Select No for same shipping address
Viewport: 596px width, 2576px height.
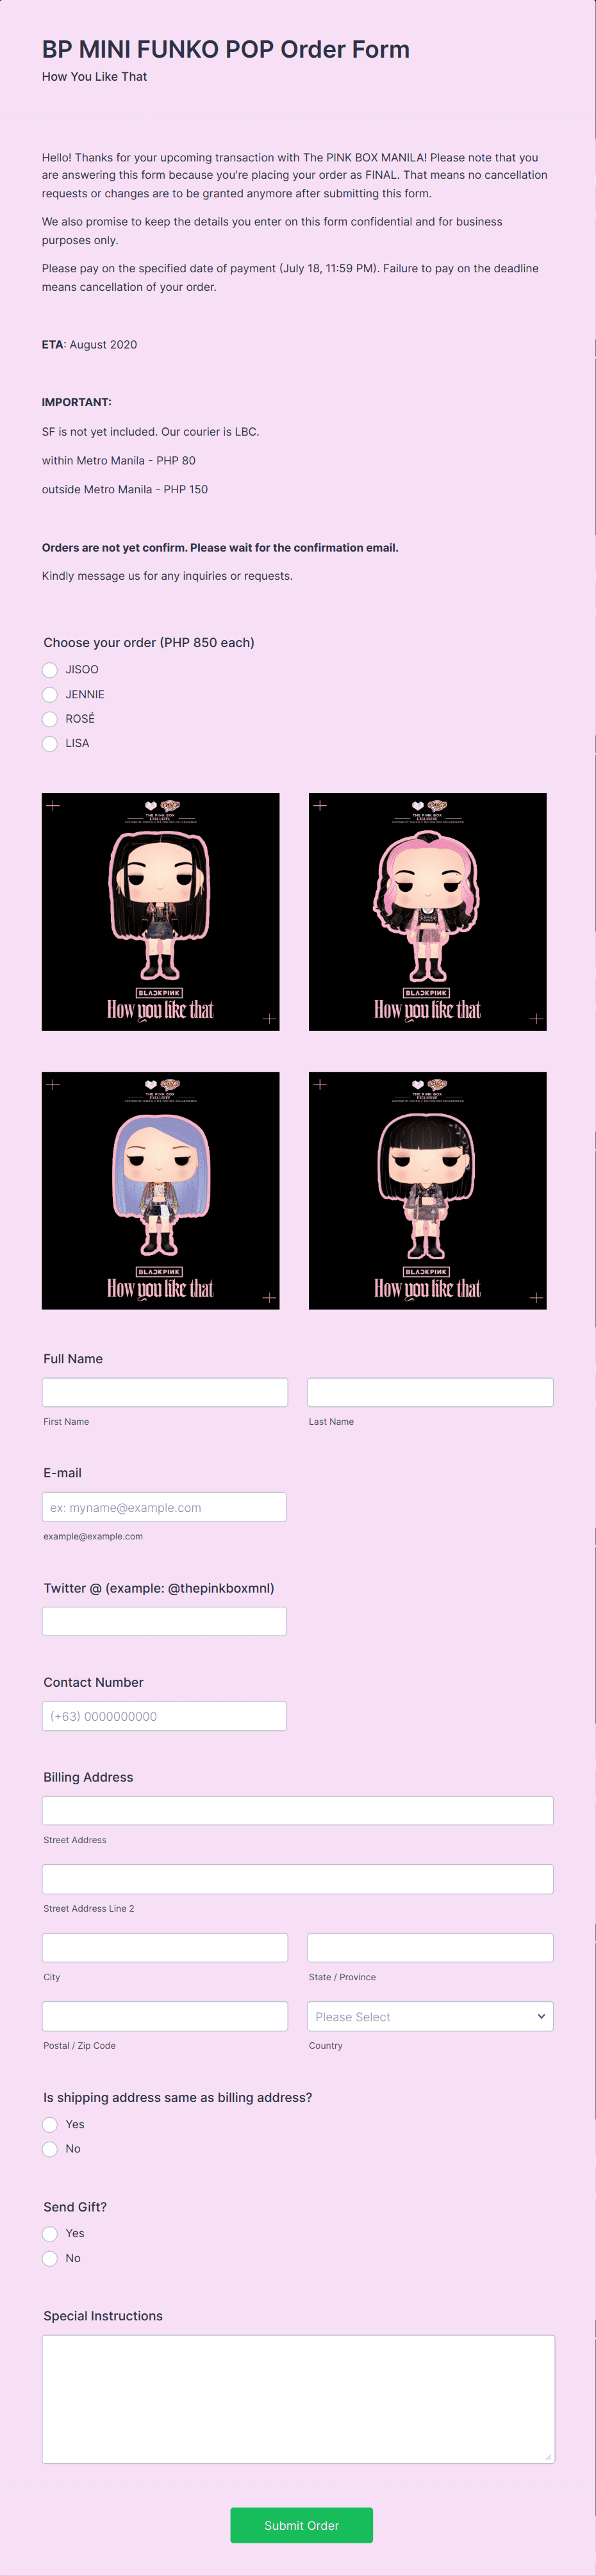click(50, 2149)
